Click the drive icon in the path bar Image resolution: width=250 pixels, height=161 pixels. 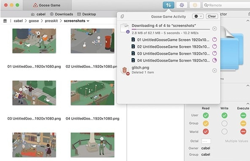pos(5,21)
